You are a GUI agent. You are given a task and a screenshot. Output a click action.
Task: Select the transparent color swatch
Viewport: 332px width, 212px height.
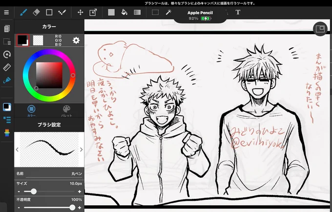38,40
